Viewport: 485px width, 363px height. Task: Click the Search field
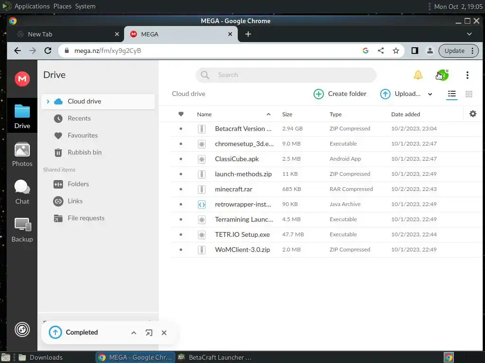(x=286, y=75)
